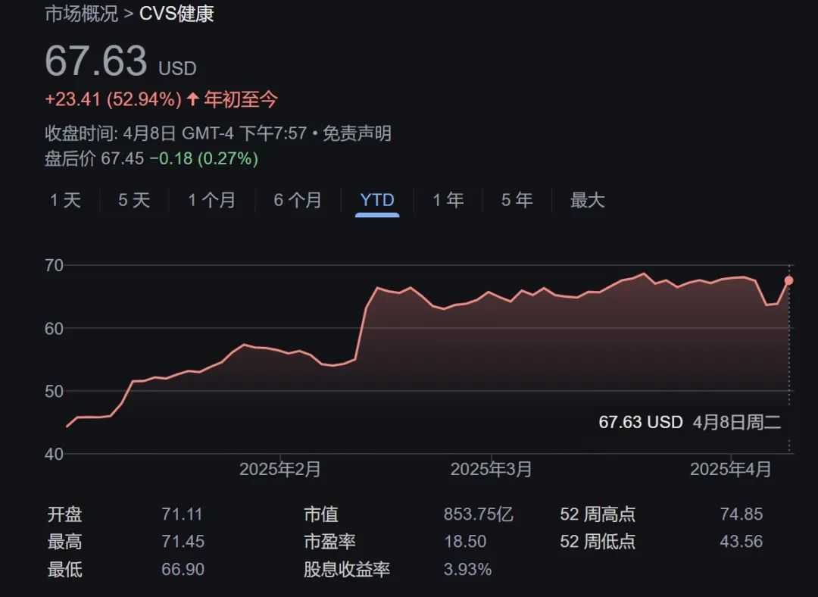This screenshot has height=597, width=818.
Task: Click the 52 周低点 label
Action: point(598,541)
